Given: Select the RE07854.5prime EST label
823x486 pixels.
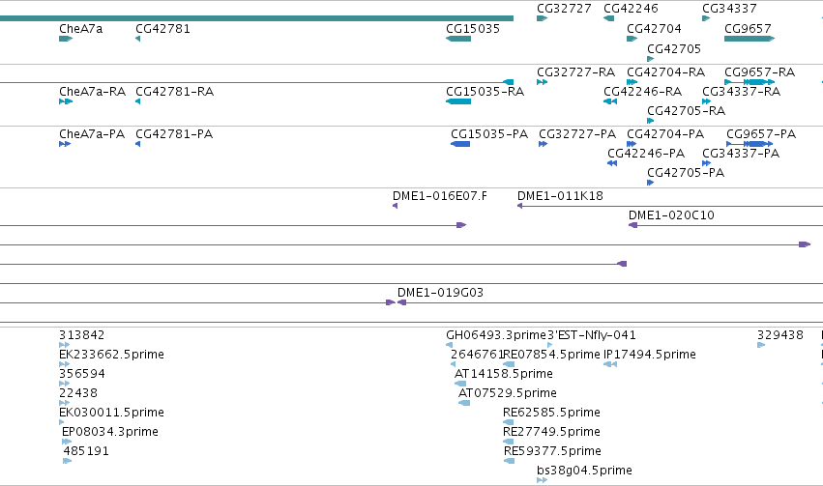Looking at the screenshot, I should tap(551, 355).
